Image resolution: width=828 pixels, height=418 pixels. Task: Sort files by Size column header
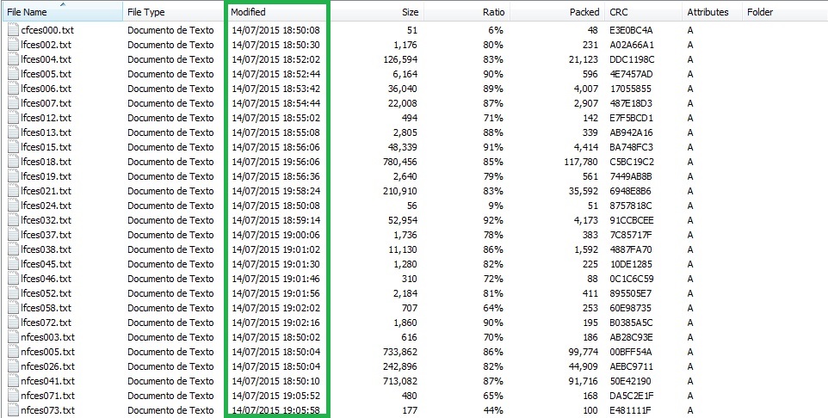click(410, 12)
